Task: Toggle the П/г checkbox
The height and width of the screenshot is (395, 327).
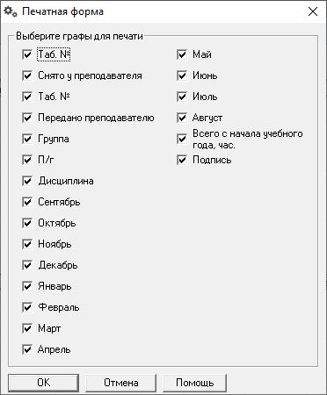Action: (27, 160)
